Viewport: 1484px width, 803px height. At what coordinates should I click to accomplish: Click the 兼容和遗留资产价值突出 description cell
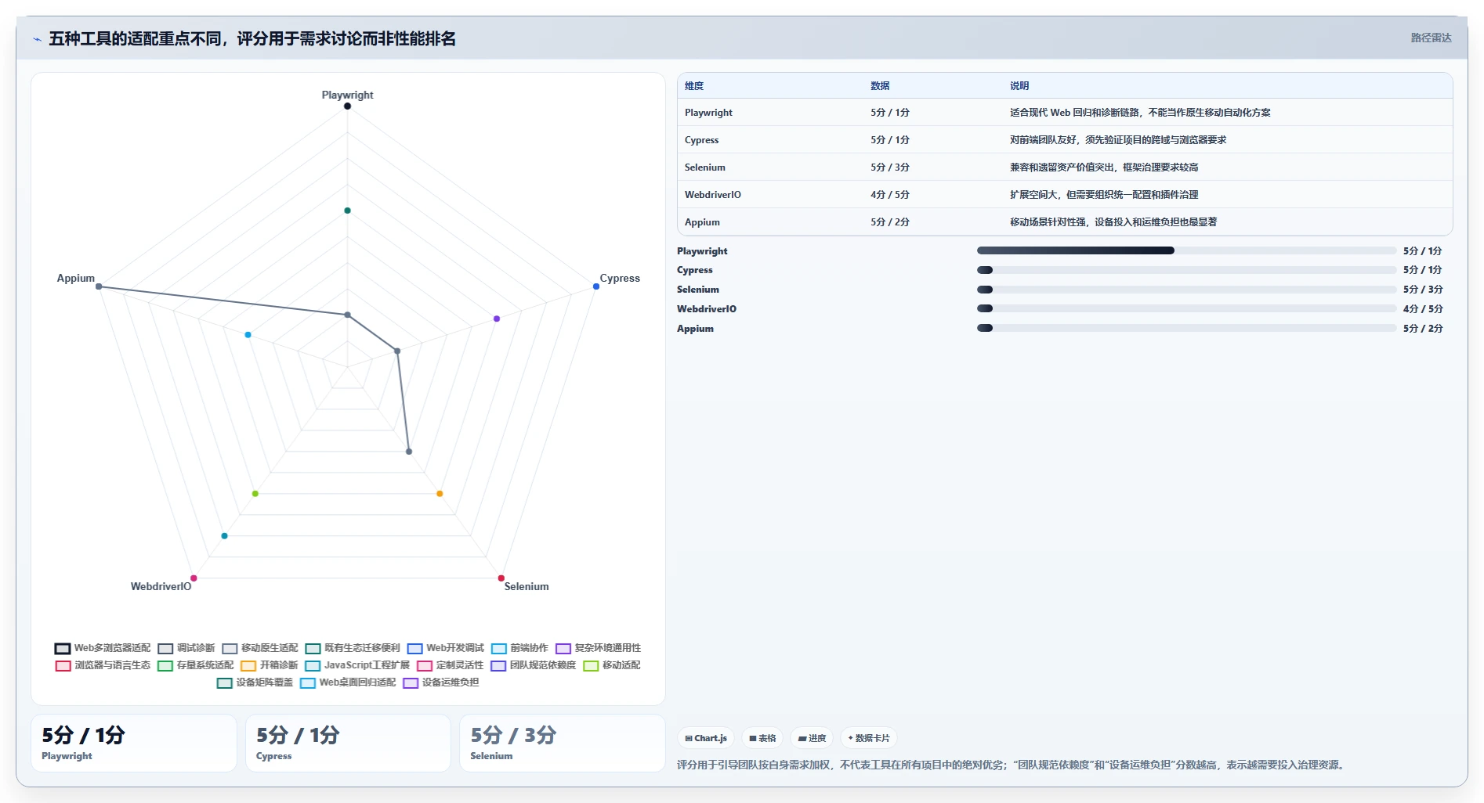click(x=1104, y=167)
